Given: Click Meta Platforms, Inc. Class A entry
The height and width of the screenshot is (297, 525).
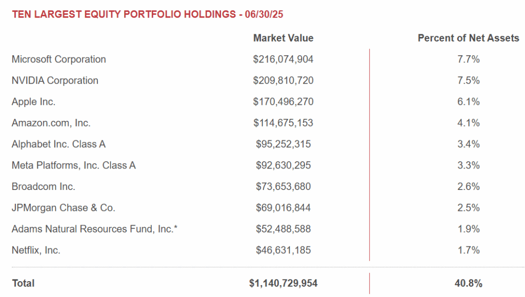Looking at the screenshot, I should (74, 165).
